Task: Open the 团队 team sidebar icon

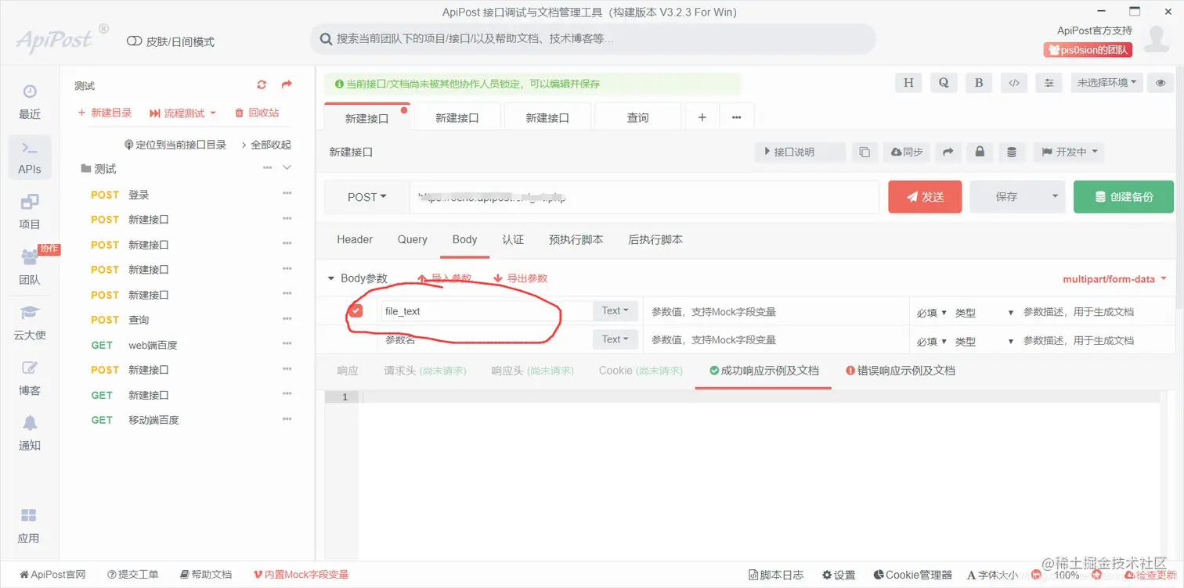Action: (30, 267)
